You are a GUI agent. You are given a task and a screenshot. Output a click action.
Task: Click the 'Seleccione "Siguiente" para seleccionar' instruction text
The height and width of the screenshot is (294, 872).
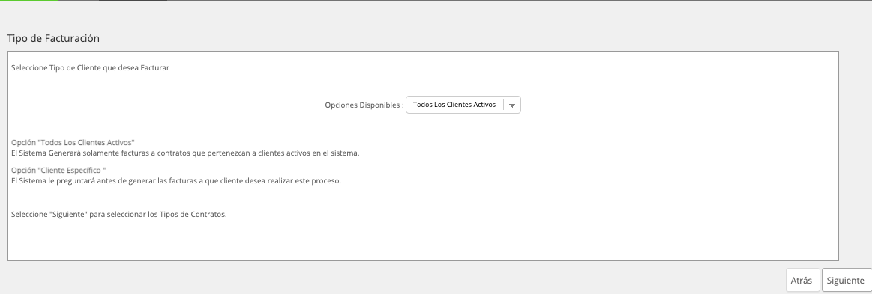pos(119,215)
